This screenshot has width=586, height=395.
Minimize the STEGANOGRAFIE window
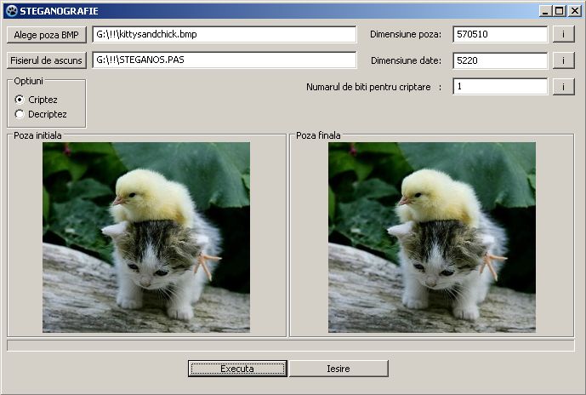(545, 11)
